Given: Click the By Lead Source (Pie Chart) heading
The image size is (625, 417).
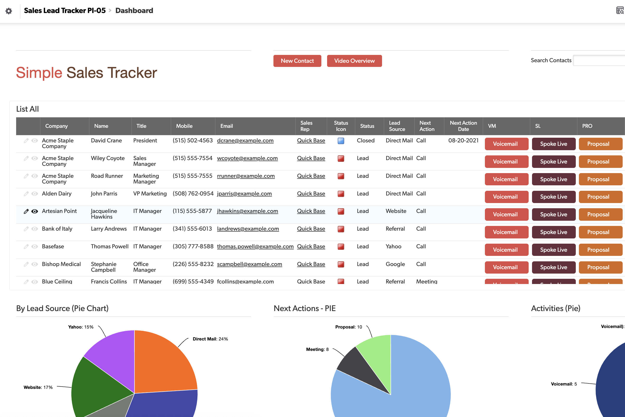Looking at the screenshot, I should [62, 308].
